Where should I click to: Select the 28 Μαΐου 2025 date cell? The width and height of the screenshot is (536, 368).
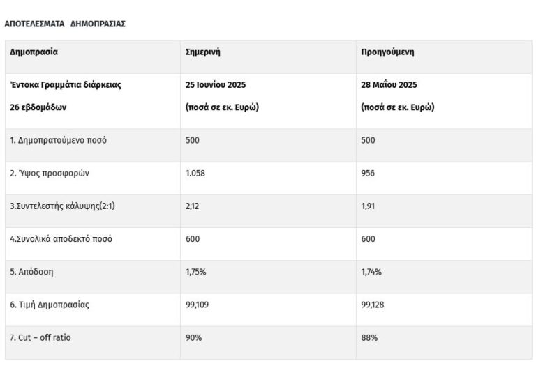pyautogui.click(x=389, y=85)
